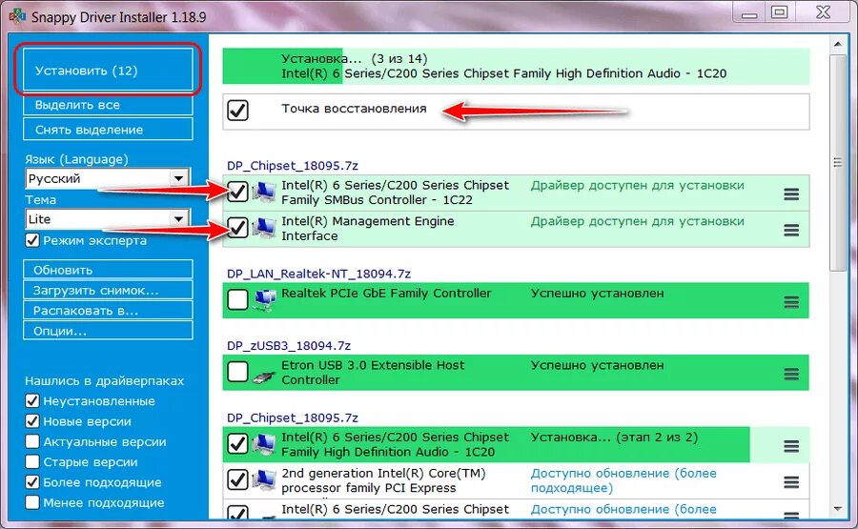Check Realtek PCIe GbE Family Controller checkbox
Viewport: 858px width, 529px height.
237,300
